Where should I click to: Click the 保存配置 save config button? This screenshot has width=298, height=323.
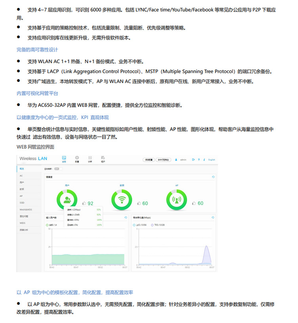[x=149, y=160]
